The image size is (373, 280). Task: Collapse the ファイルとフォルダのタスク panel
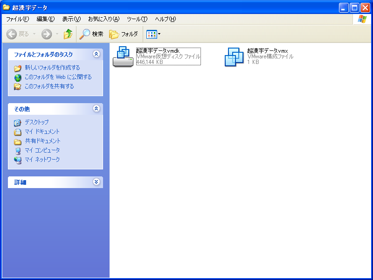click(x=97, y=54)
